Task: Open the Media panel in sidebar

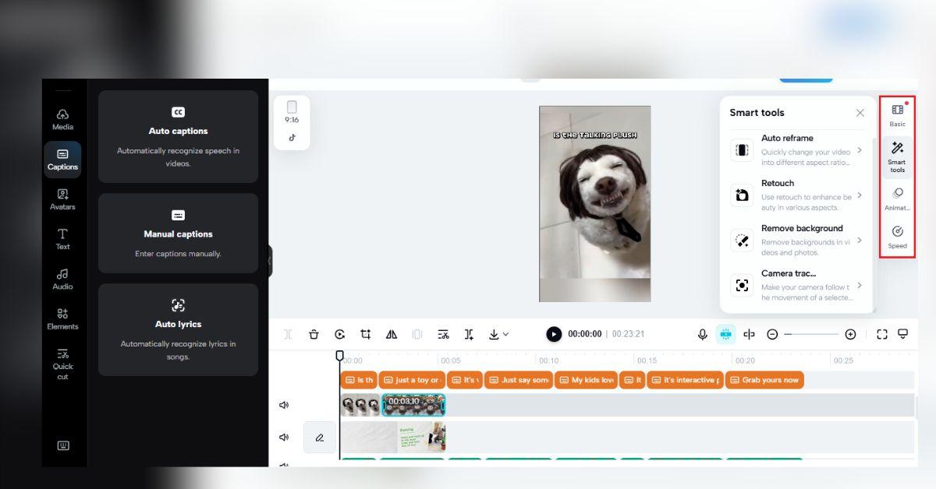Action: click(x=62, y=118)
